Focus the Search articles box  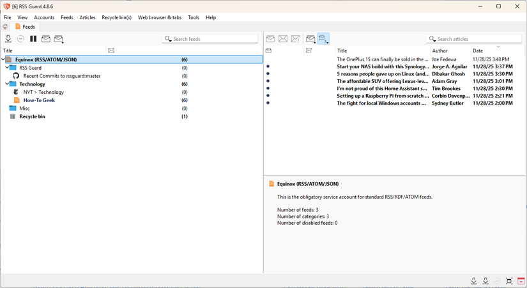click(474, 39)
